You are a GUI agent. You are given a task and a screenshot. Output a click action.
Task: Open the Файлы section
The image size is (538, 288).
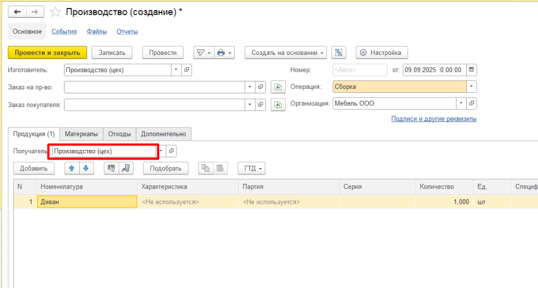point(97,32)
